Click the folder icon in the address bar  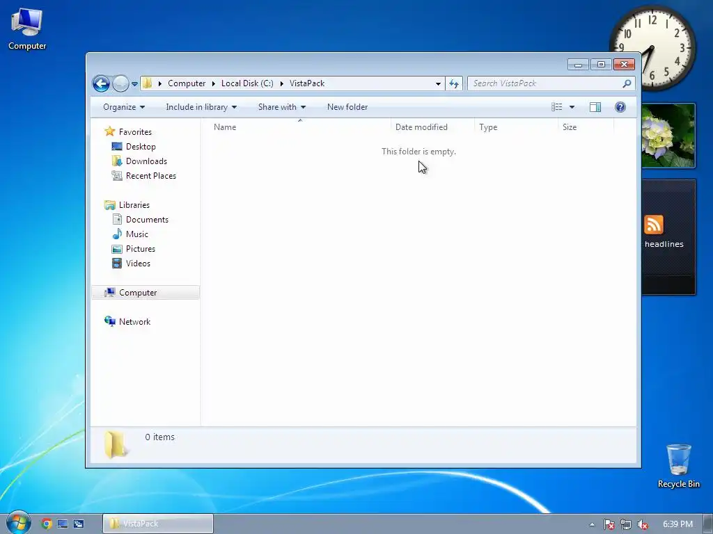tap(148, 83)
